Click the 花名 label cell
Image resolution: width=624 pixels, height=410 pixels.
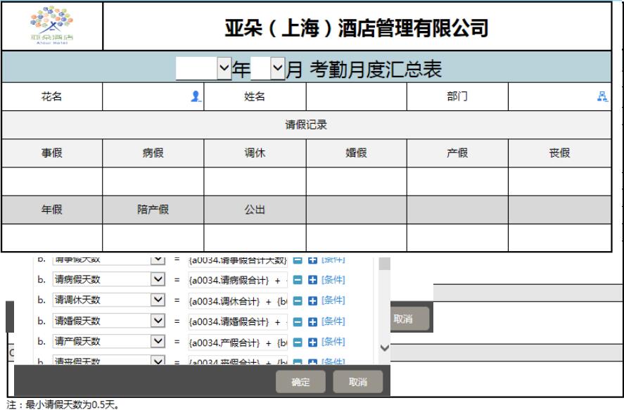click(52, 96)
